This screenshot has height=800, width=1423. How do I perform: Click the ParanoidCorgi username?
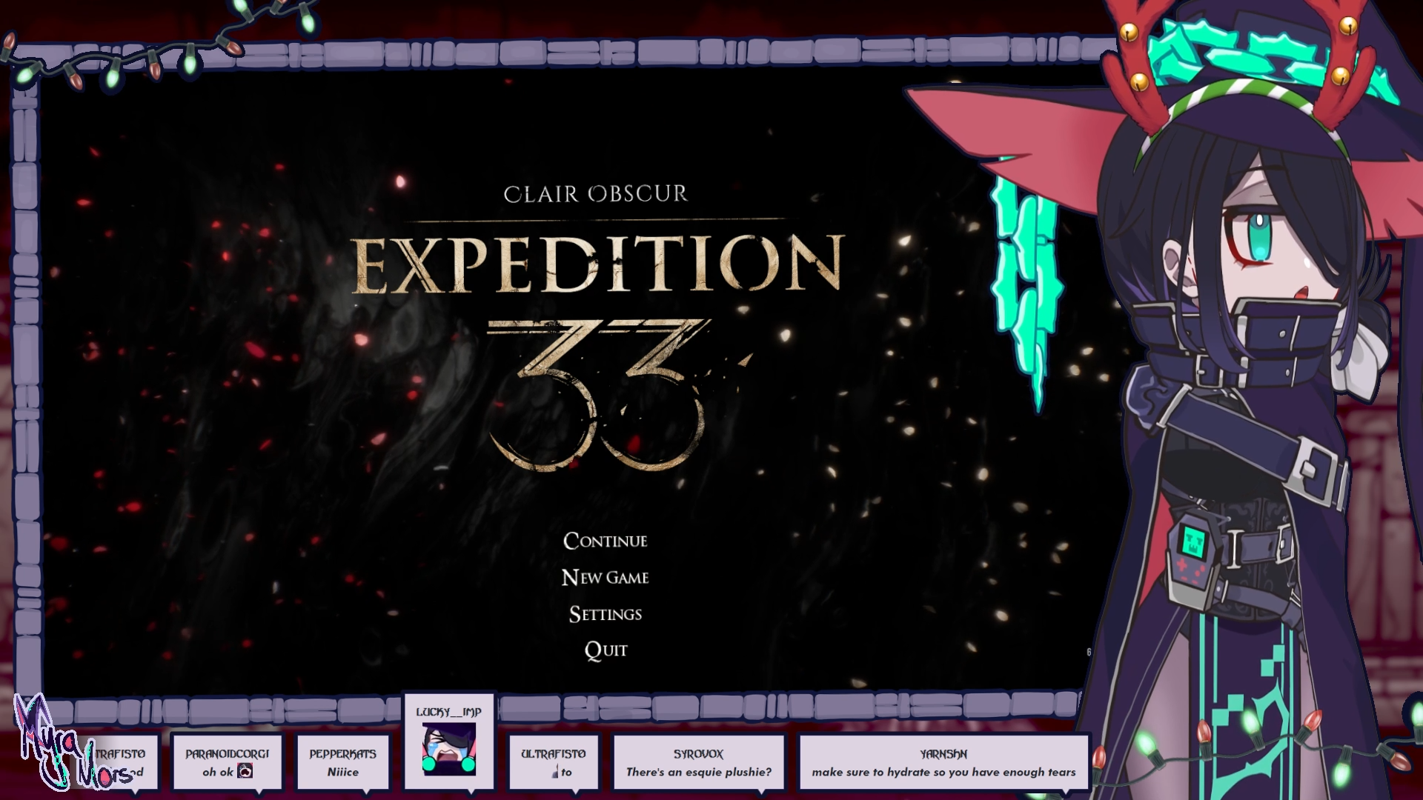click(227, 753)
